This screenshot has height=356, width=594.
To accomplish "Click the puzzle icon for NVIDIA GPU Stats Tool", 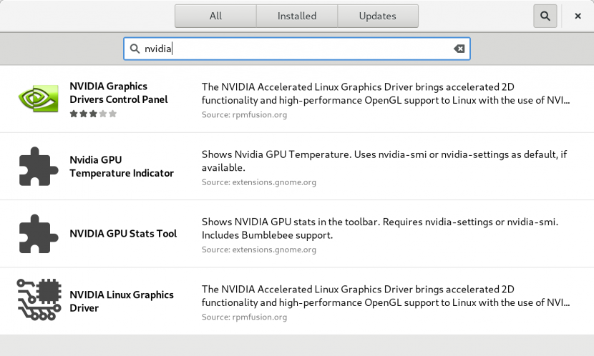I will pos(38,234).
